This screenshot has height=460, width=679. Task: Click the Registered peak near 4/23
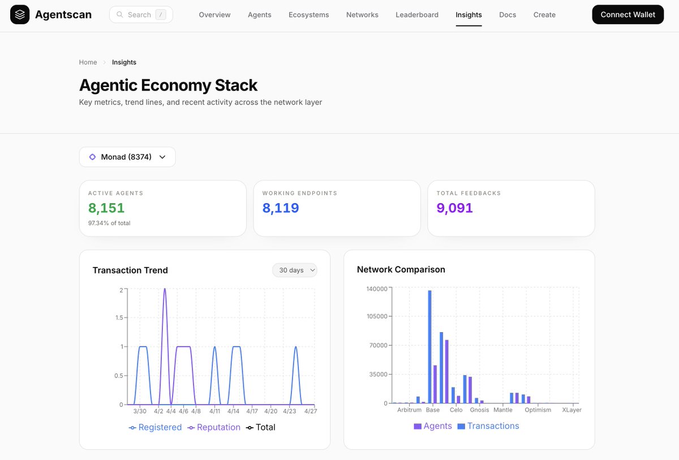(295, 347)
